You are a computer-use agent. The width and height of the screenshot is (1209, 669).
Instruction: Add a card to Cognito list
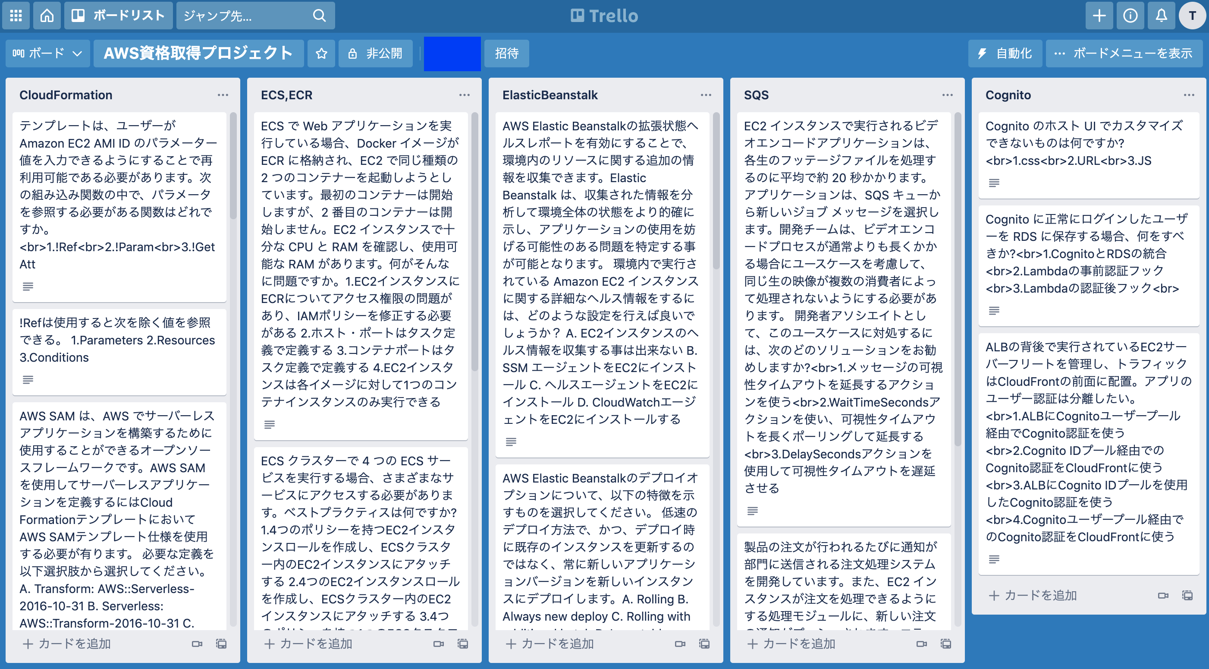tap(1033, 595)
